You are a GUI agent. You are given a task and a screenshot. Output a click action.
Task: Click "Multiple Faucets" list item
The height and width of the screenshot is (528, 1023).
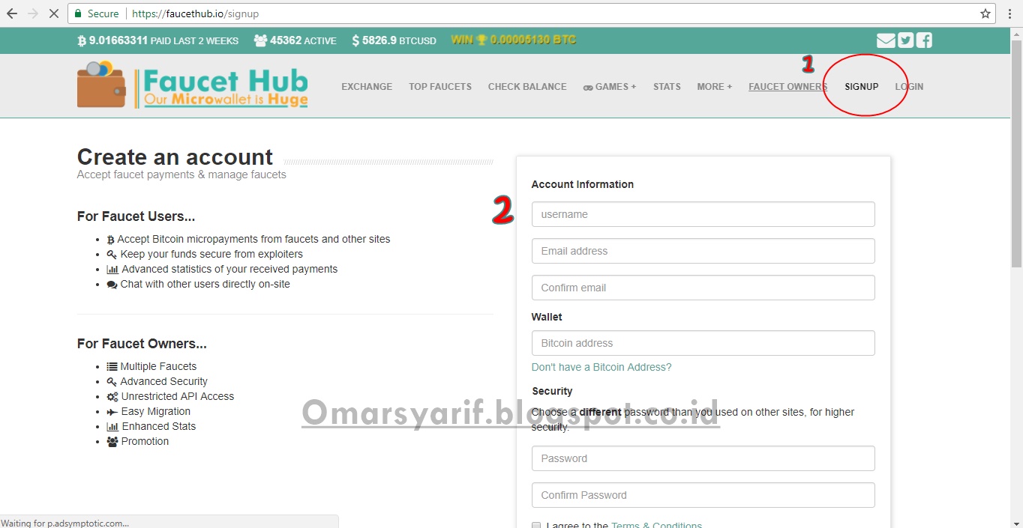158,366
